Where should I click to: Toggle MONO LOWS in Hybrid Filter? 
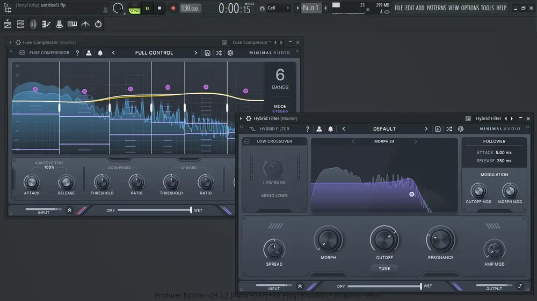[274, 195]
